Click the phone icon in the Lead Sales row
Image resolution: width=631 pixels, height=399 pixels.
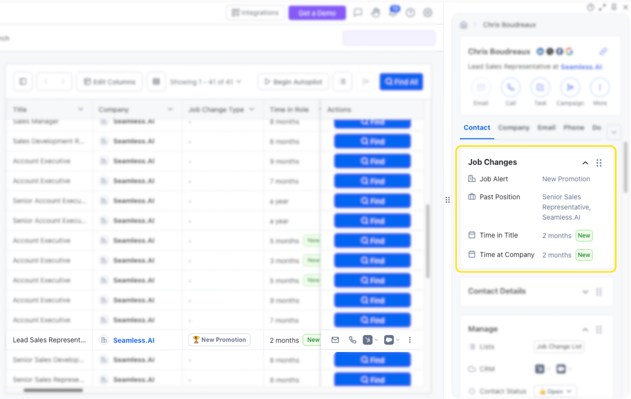point(353,340)
